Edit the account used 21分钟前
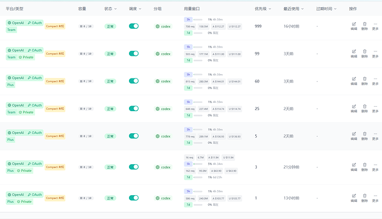Image resolution: width=382 pixels, height=219 pixels. 354,167
